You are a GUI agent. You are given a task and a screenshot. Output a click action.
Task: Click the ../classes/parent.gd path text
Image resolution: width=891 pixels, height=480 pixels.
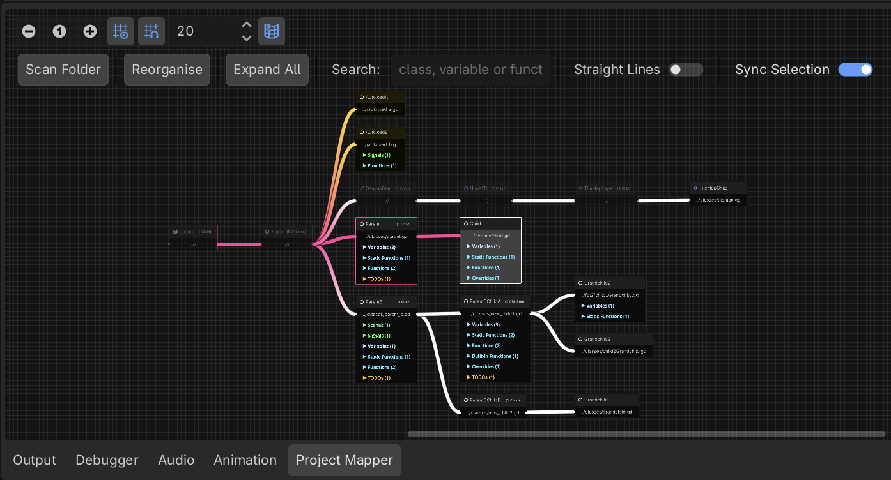[387, 236]
